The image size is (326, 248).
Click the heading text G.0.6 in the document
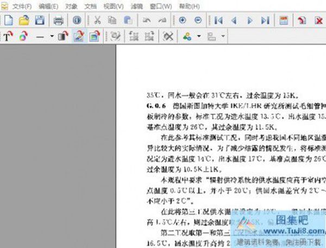tap(156, 106)
